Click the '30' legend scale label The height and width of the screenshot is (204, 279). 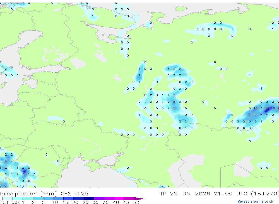[x=95, y=202]
